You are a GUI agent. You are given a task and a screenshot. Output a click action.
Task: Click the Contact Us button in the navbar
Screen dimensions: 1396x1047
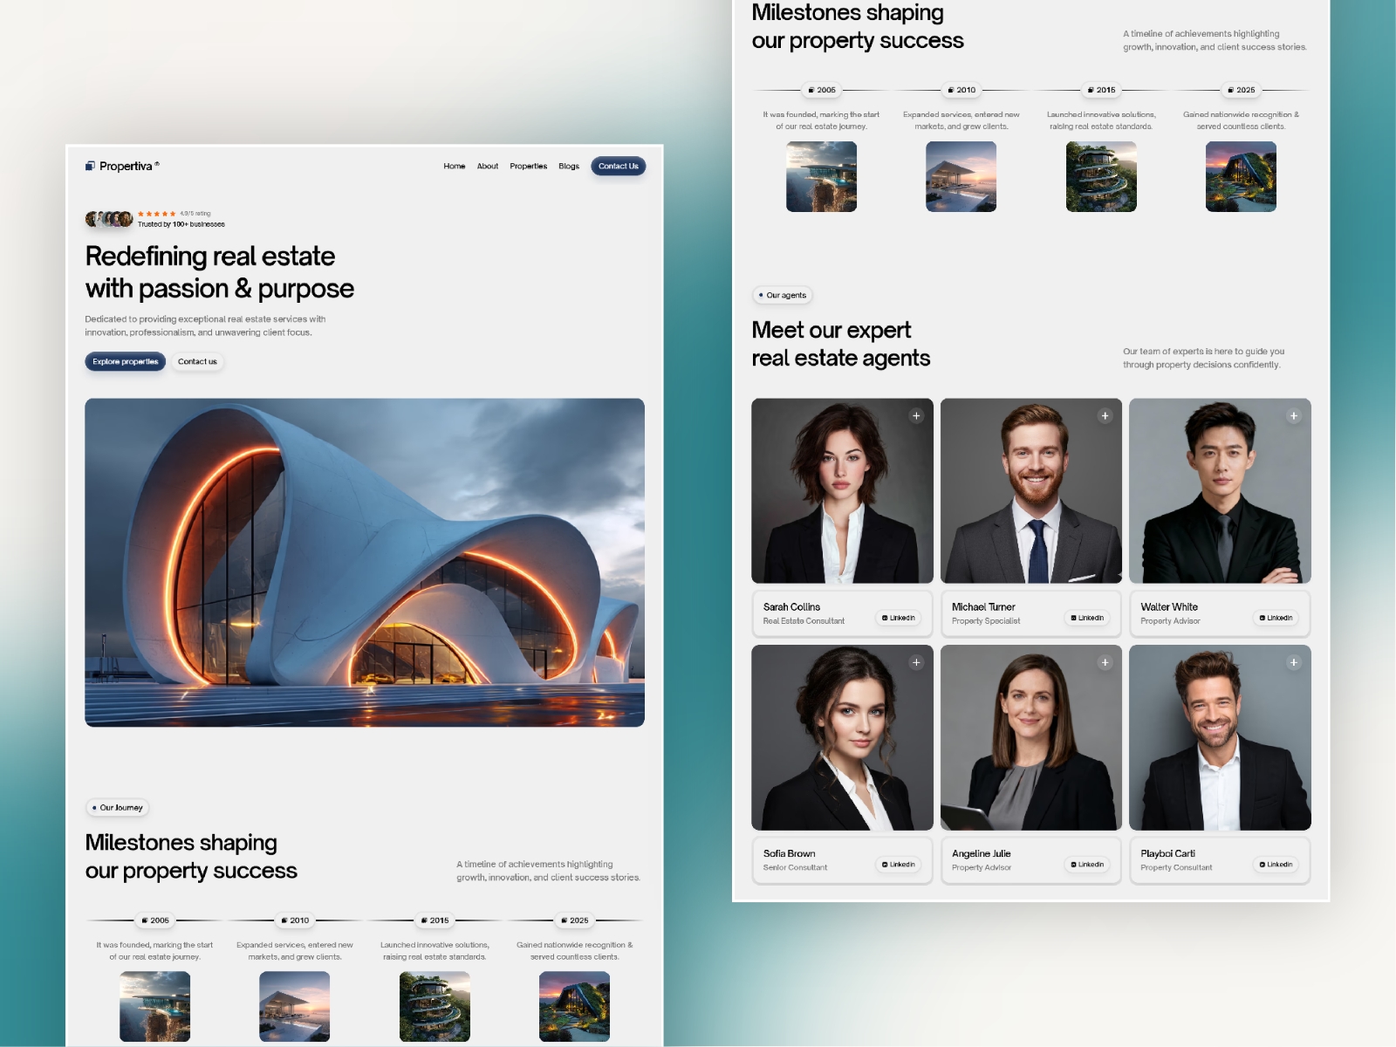click(x=618, y=167)
